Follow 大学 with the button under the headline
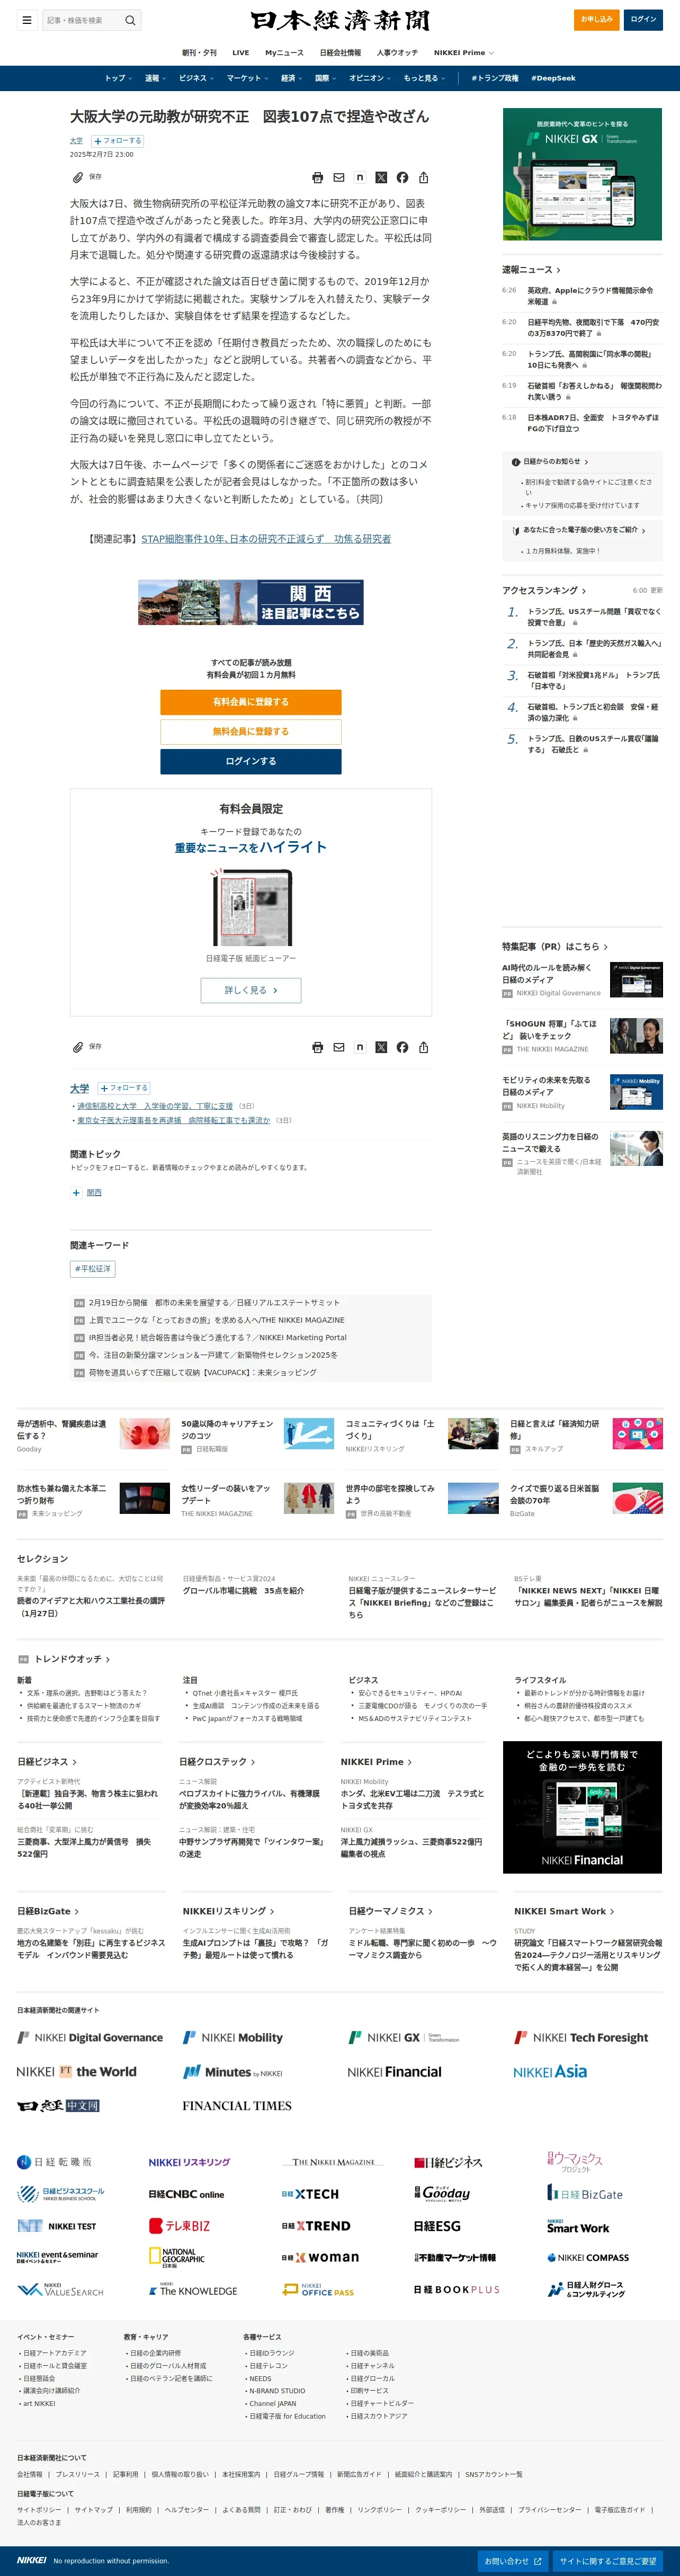The height and width of the screenshot is (2576, 680). (x=118, y=141)
